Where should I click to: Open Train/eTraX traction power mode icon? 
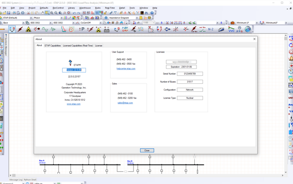[x=221, y=29]
